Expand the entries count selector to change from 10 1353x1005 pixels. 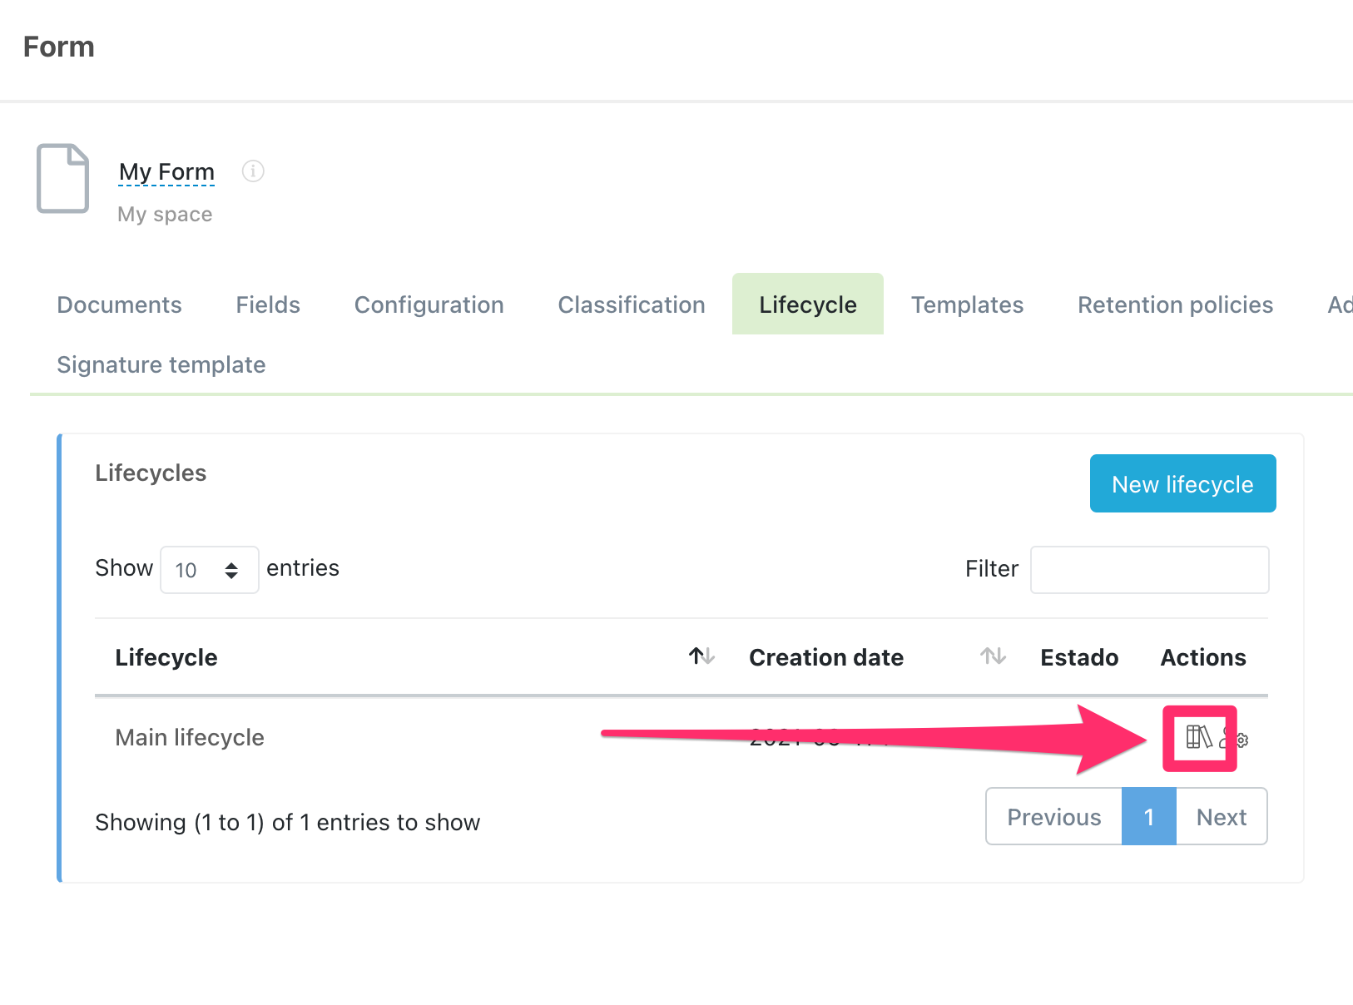pos(209,570)
